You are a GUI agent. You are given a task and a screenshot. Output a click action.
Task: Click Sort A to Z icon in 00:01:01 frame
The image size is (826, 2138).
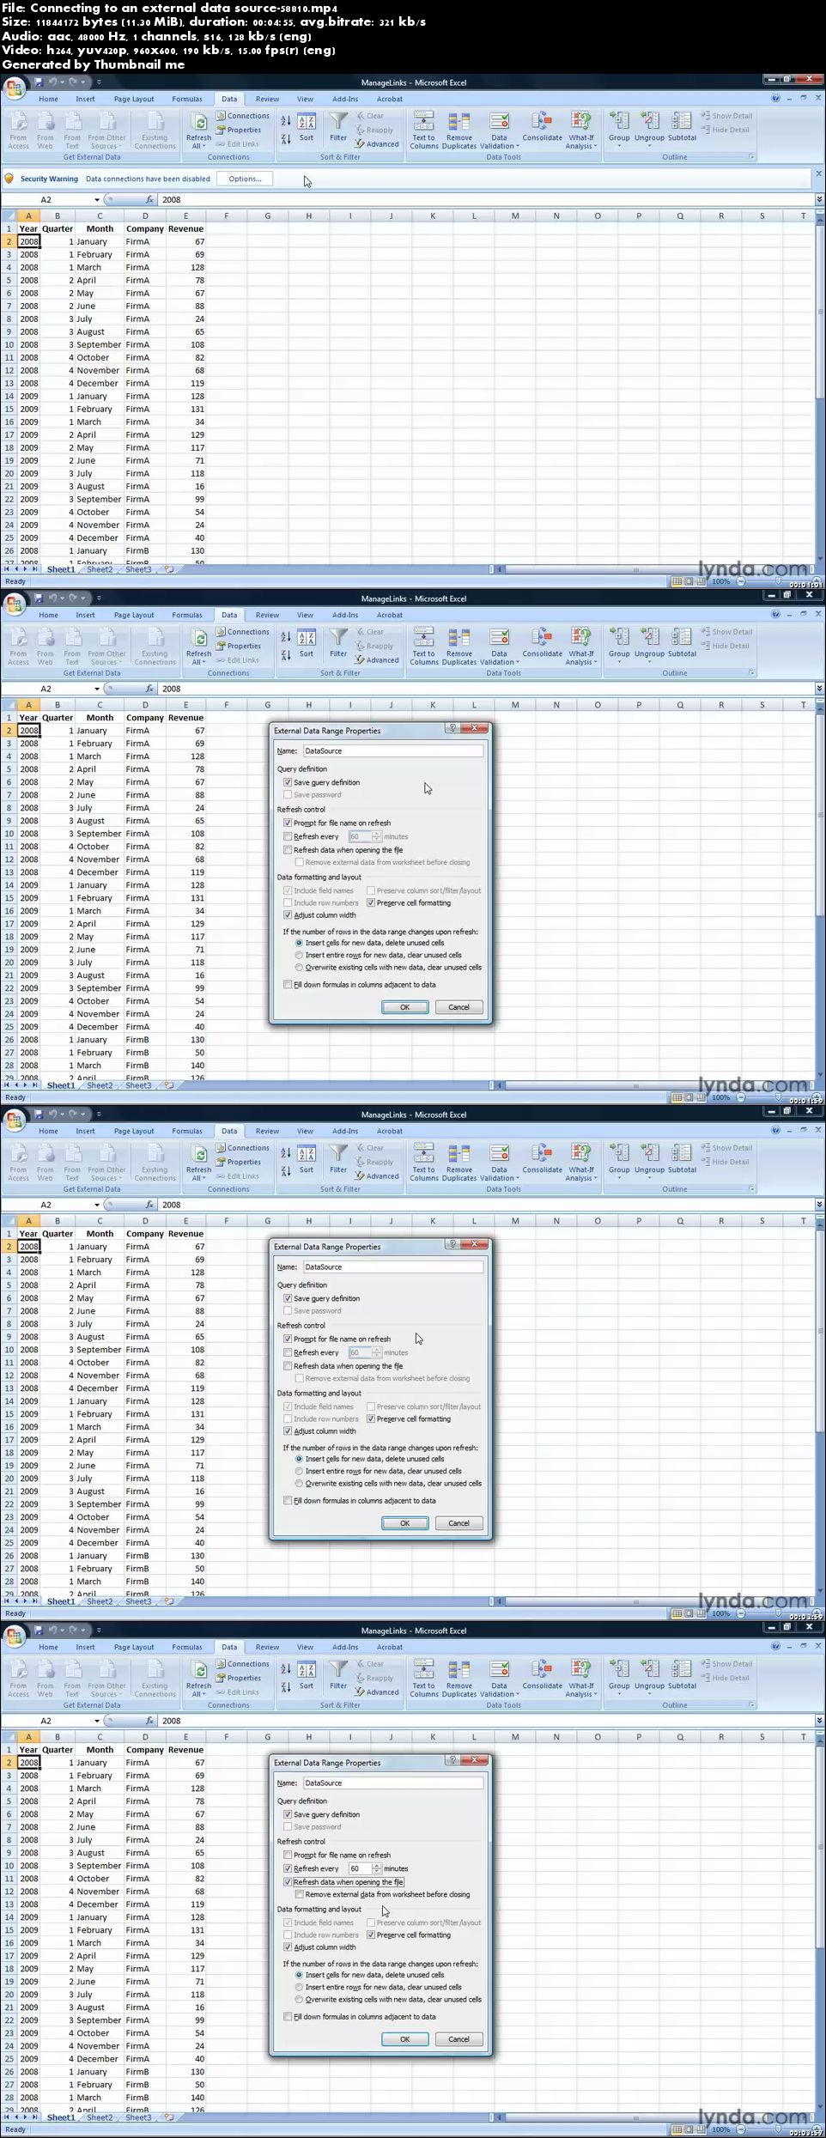click(x=286, y=122)
